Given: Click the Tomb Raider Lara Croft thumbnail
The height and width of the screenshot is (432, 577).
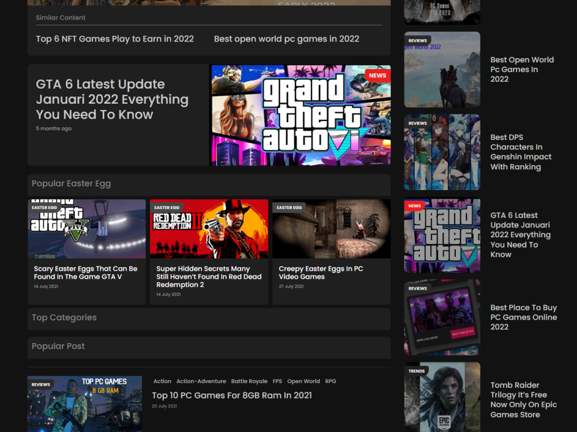Looking at the screenshot, I should point(443,397).
